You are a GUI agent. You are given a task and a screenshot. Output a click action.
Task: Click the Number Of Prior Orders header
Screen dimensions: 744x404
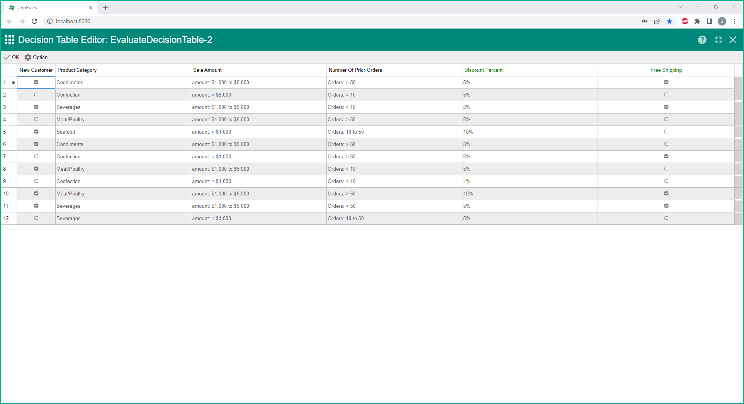(394, 70)
